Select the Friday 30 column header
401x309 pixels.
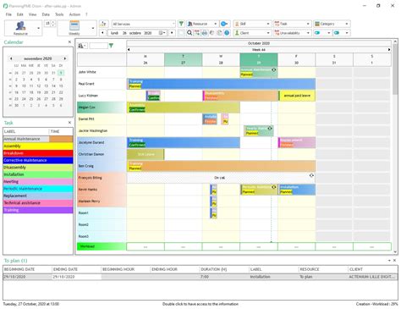pyautogui.click(x=296, y=59)
